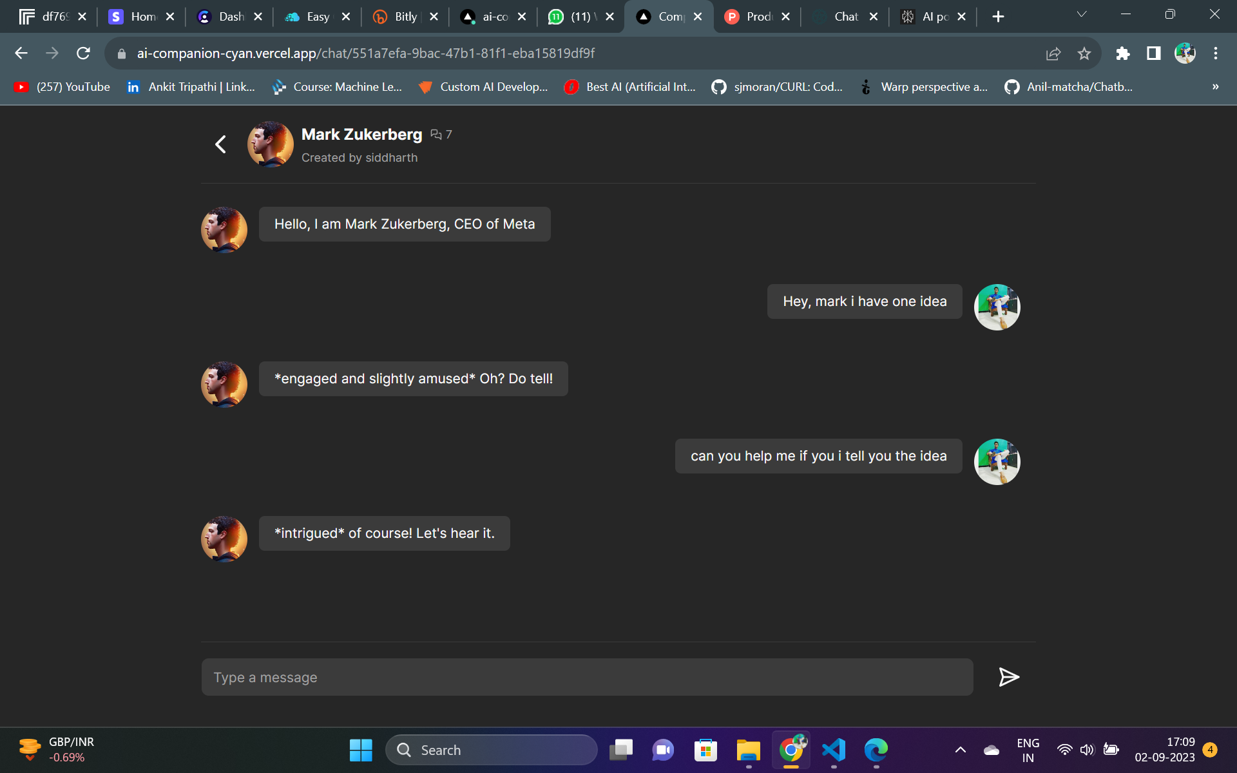Click 'Hello, I am Mark Zukerberg' message
The height and width of the screenshot is (773, 1237).
pyautogui.click(x=405, y=224)
